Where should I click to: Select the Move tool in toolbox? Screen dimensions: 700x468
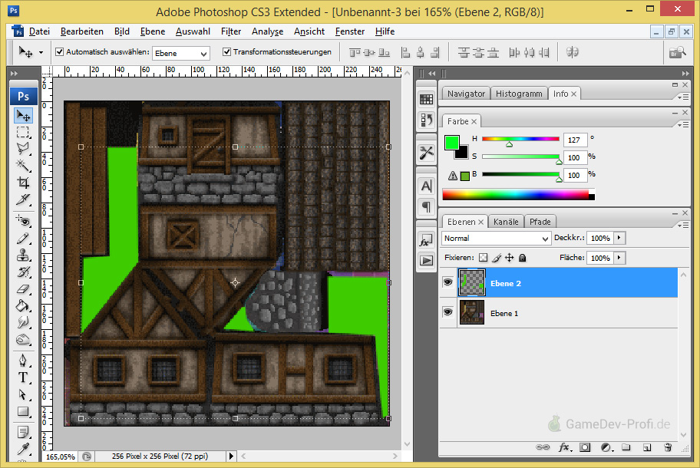pos(23,116)
